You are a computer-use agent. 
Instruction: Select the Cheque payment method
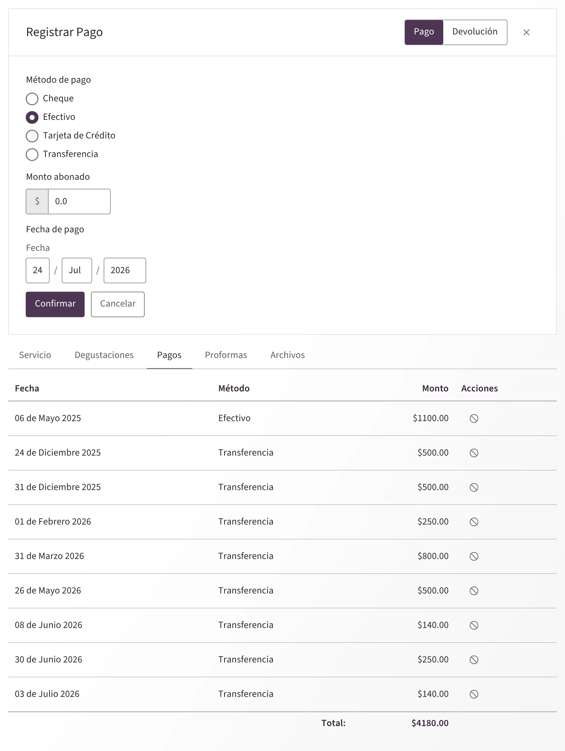click(32, 99)
